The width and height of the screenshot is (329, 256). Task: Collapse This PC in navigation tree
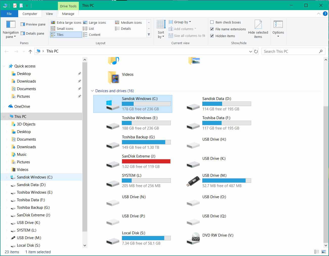tap(4, 117)
